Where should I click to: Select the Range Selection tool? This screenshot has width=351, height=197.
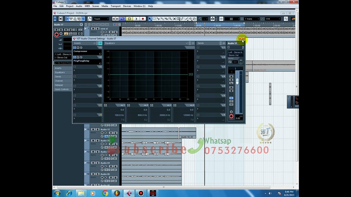[154, 19]
